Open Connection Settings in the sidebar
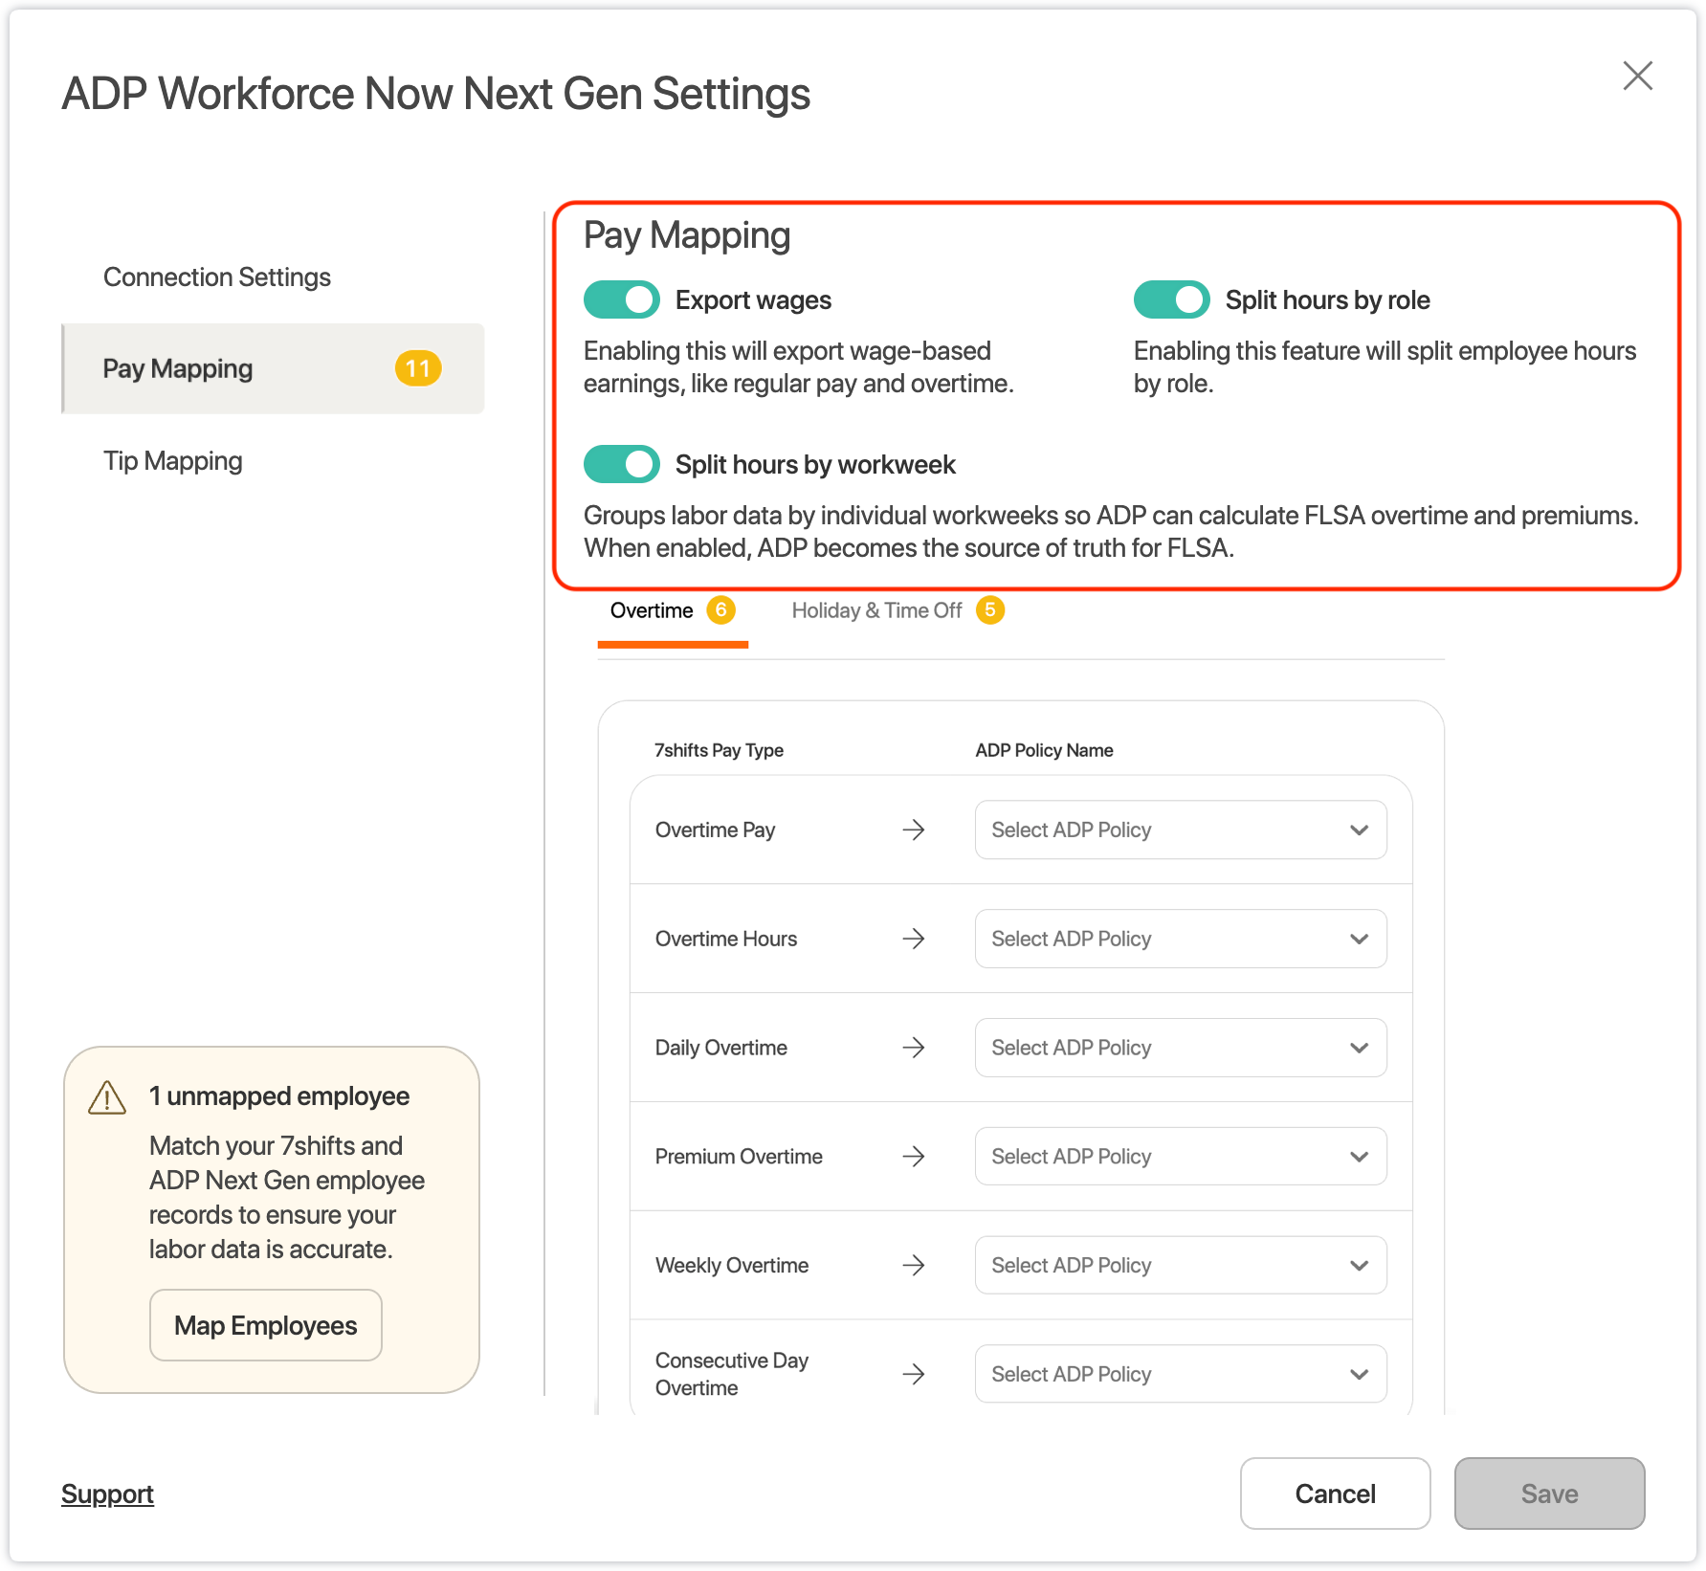1706x1571 pixels. pyautogui.click(x=217, y=277)
